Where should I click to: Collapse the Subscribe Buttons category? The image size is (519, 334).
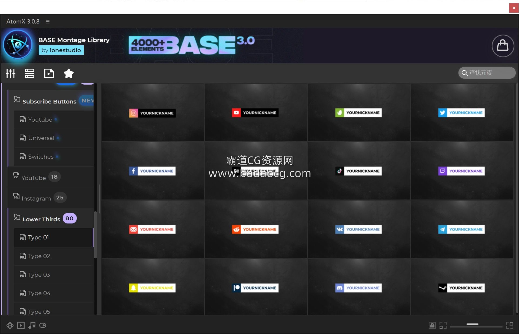coord(51,101)
